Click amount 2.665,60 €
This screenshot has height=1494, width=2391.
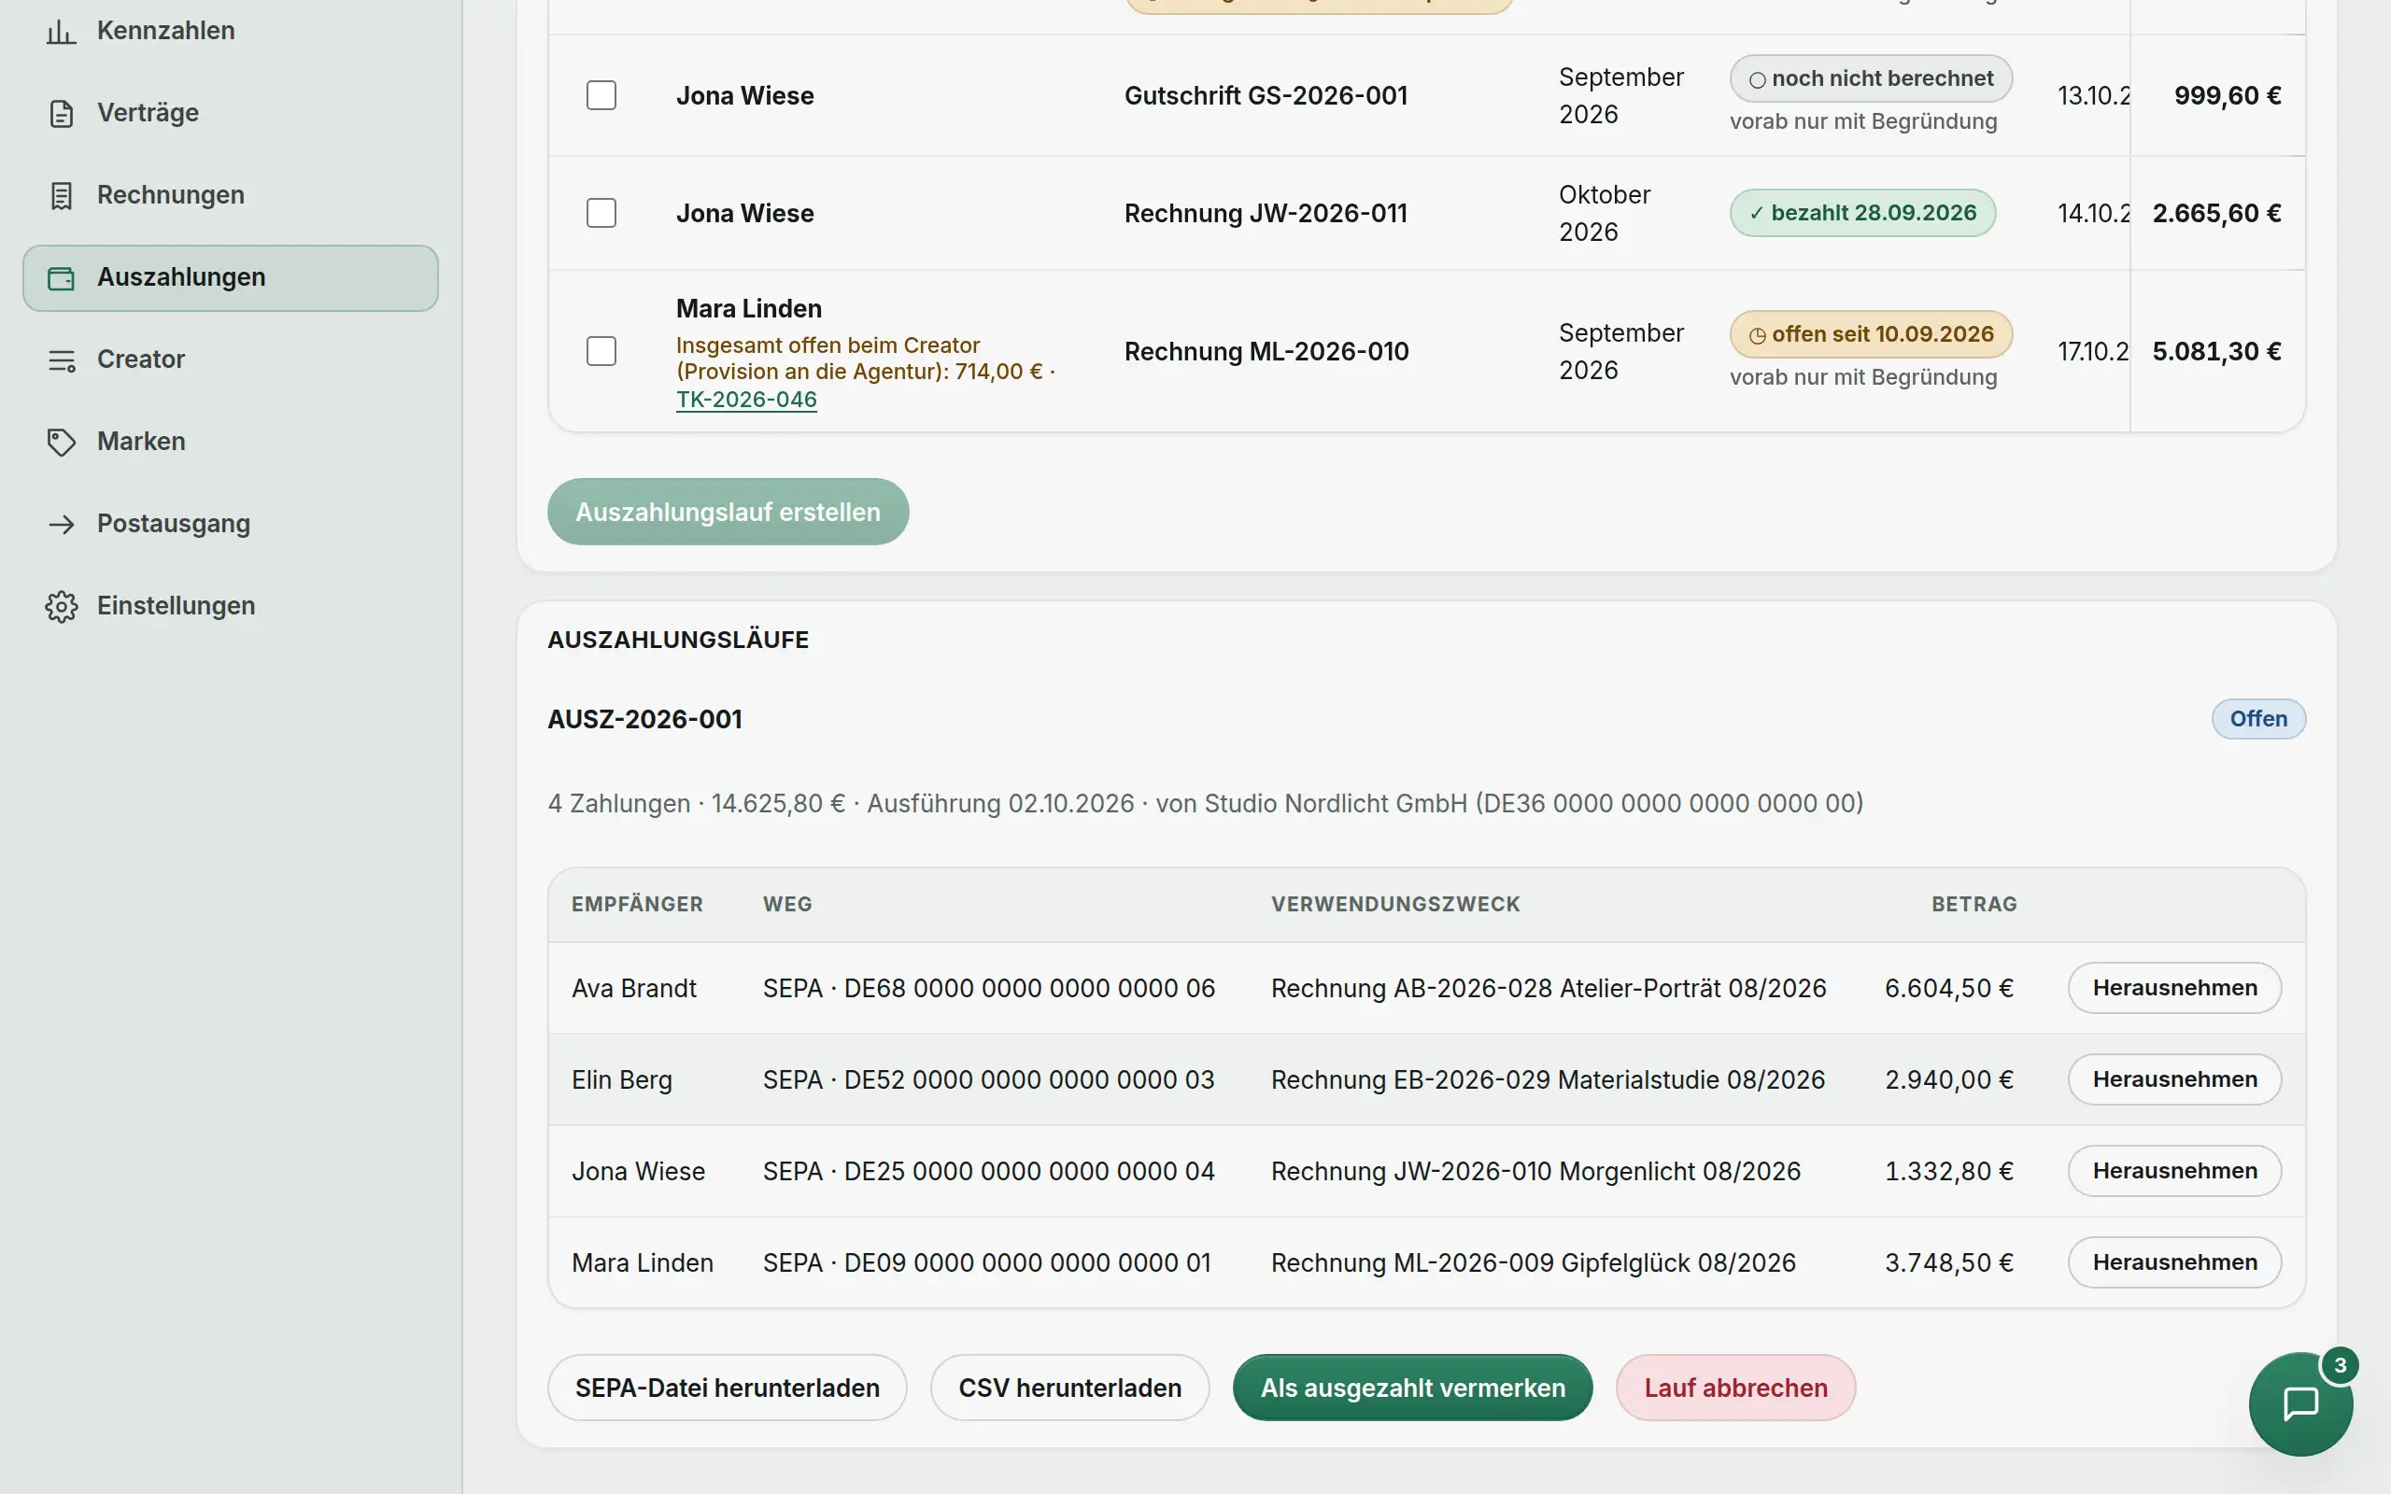coord(2216,214)
